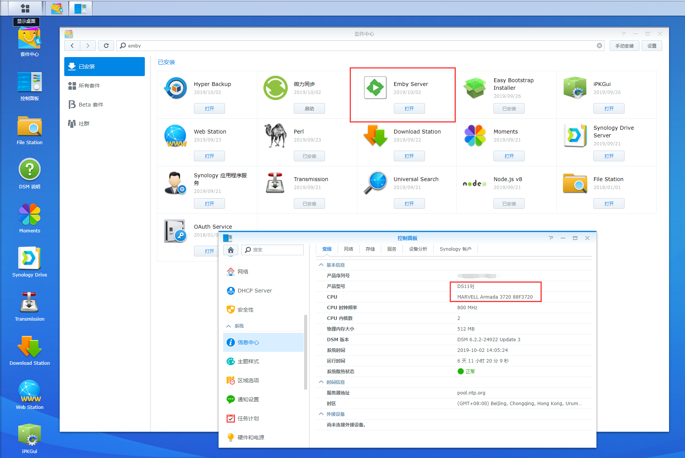Click 启动 for 微力同步 package
Screen dimensions: 685x458
tap(309, 109)
